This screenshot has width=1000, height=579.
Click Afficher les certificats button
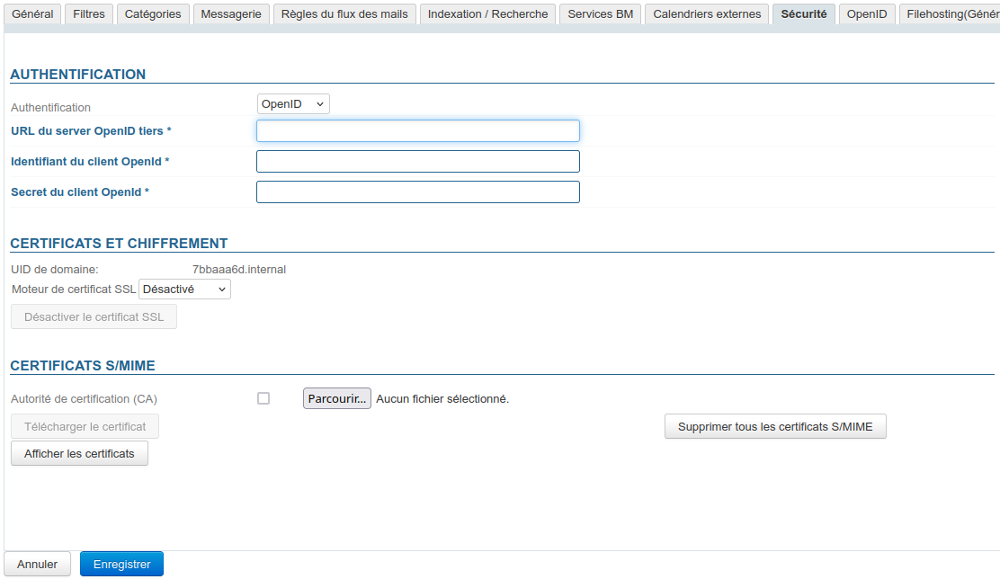pyautogui.click(x=79, y=454)
